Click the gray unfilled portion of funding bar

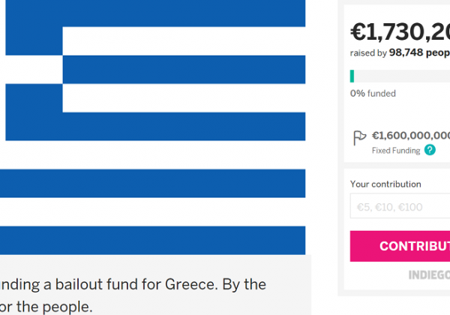pyautogui.click(x=402, y=76)
